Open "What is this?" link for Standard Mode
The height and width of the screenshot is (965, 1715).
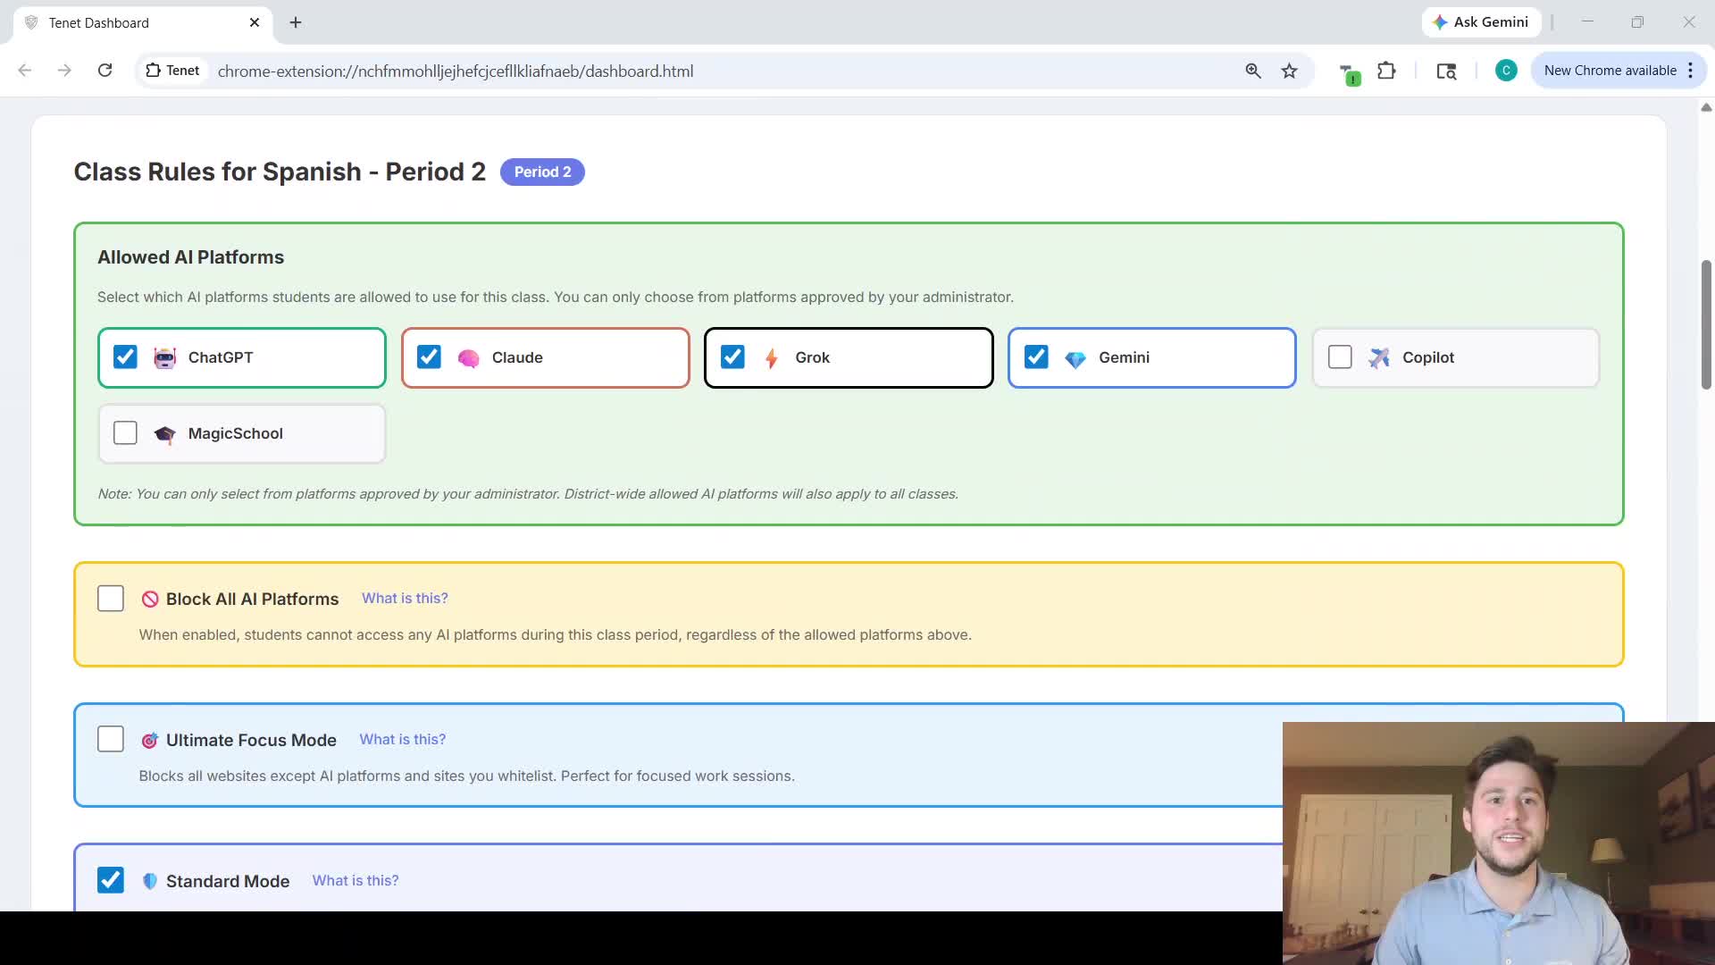(x=356, y=881)
